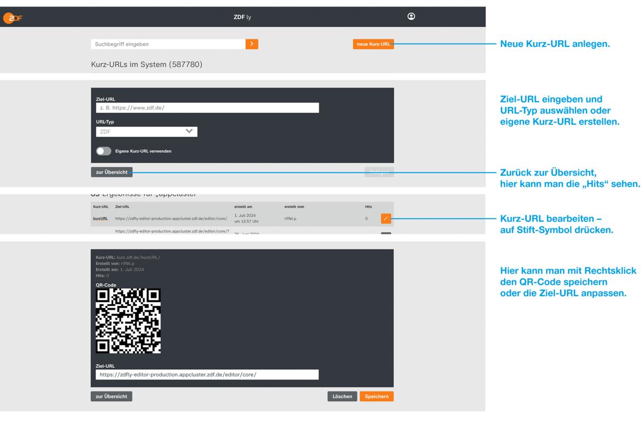Click the orange search arrow icon
641x427 pixels.
(252, 44)
